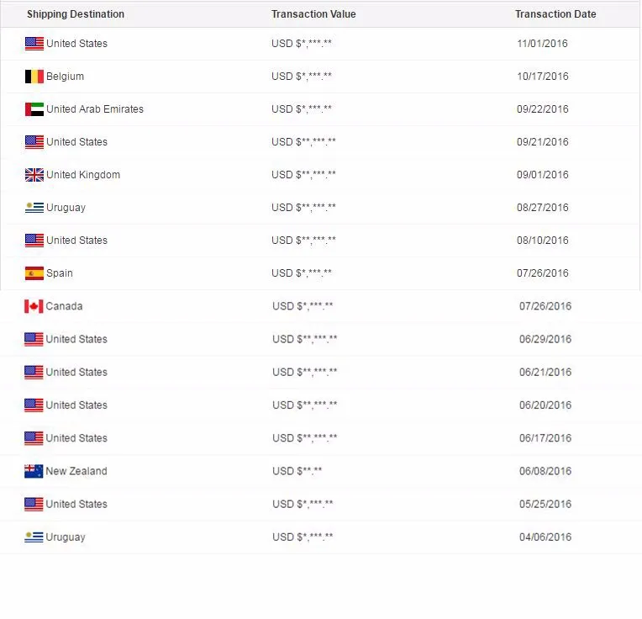Sort by the Transaction Value column header
This screenshot has width=642, height=619.
click(313, 14)
